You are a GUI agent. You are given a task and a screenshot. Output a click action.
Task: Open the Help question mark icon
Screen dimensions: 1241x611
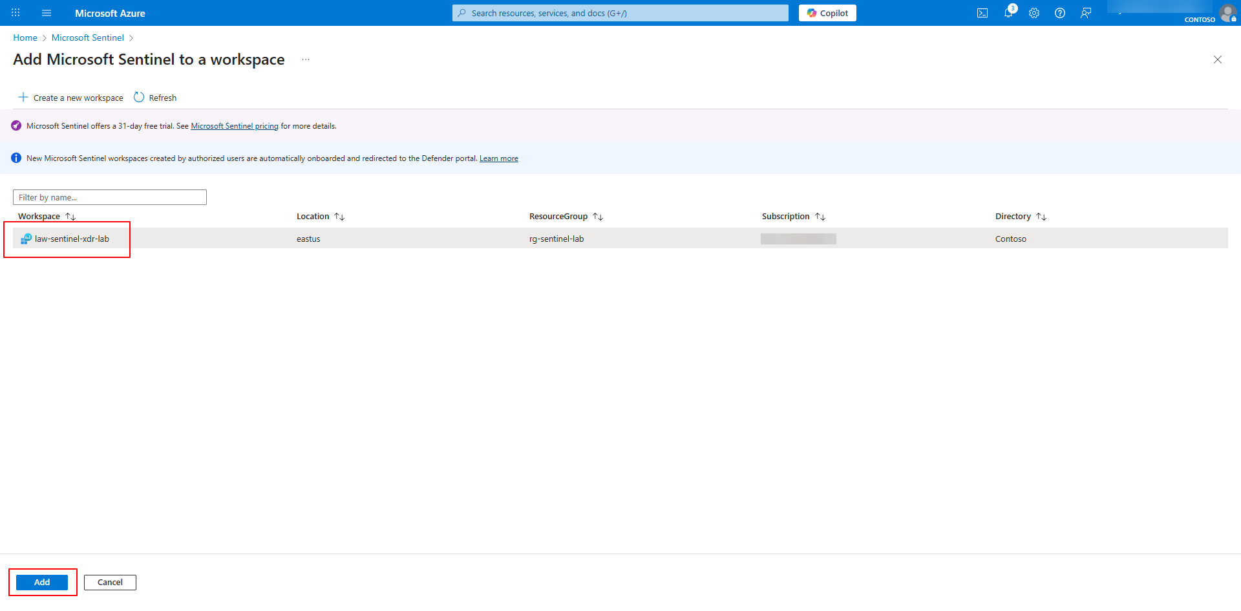[x=1060, y=13]
